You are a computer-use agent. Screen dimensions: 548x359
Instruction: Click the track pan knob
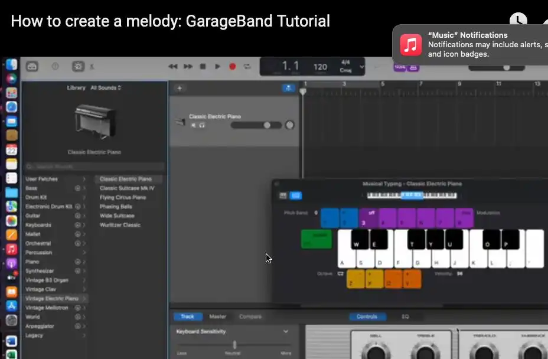point(289,125)
